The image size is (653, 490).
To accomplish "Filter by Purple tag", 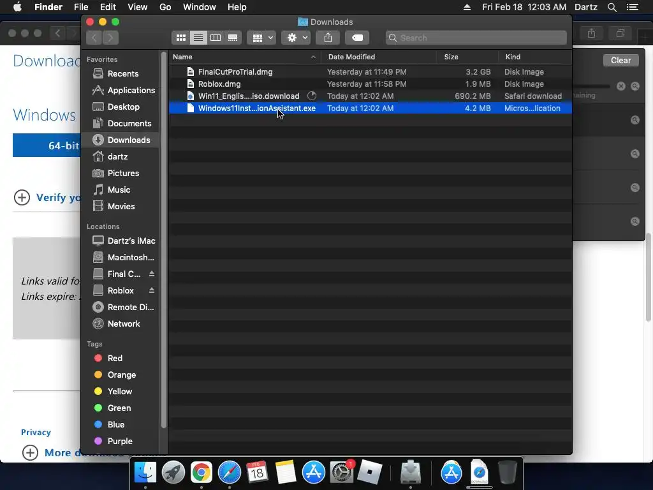I will [x=120, y=442].
